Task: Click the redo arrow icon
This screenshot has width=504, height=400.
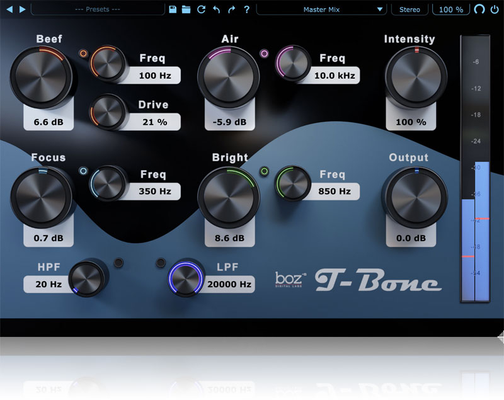Action: 231,9
